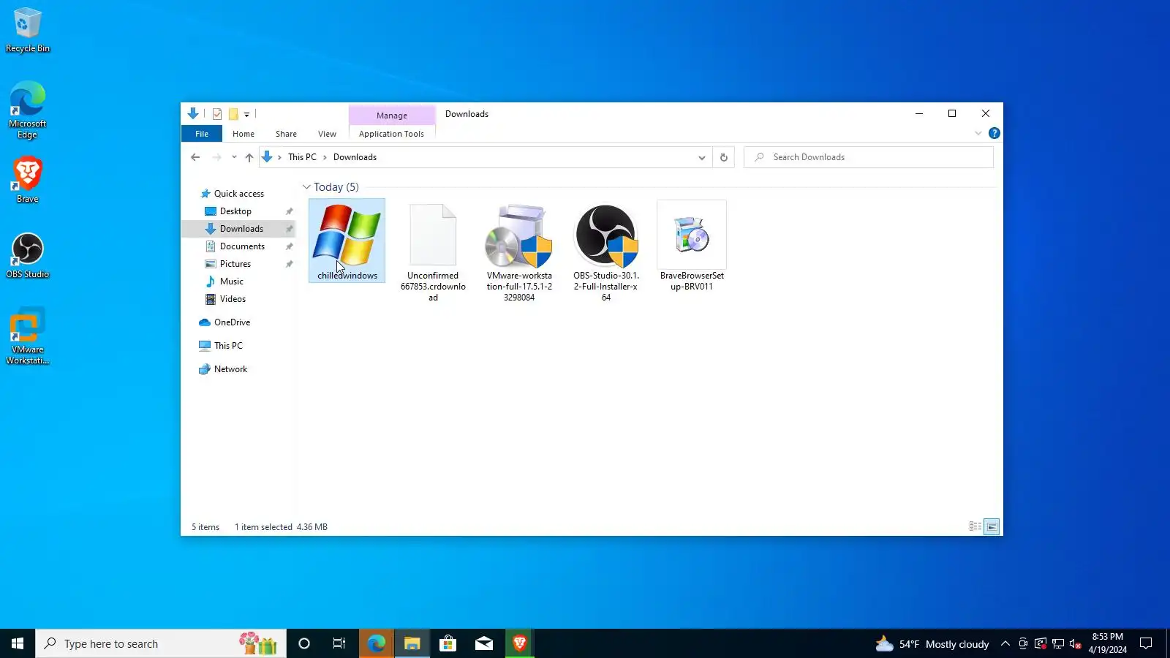Open Mail app from the taskbar

pyautogui.click(x=484, y=643)
